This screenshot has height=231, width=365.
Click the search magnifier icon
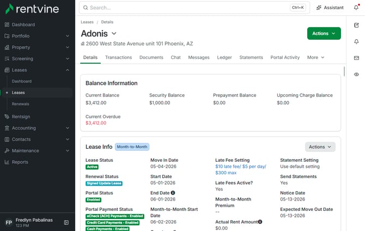point(86,8)
